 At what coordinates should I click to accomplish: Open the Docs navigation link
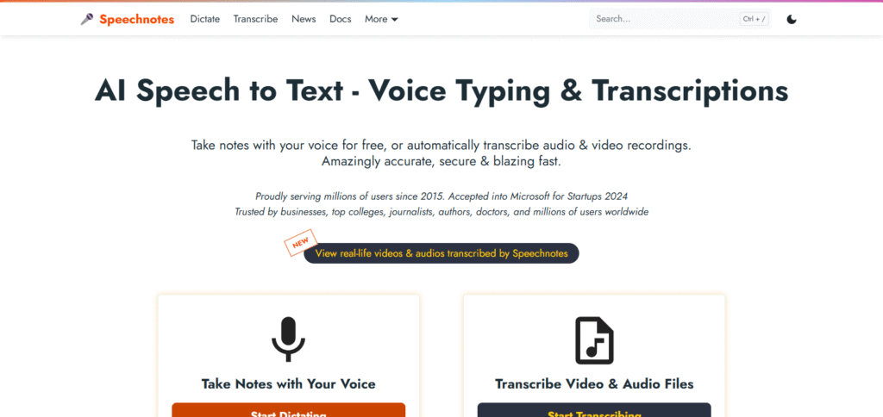tap(340, 19)
